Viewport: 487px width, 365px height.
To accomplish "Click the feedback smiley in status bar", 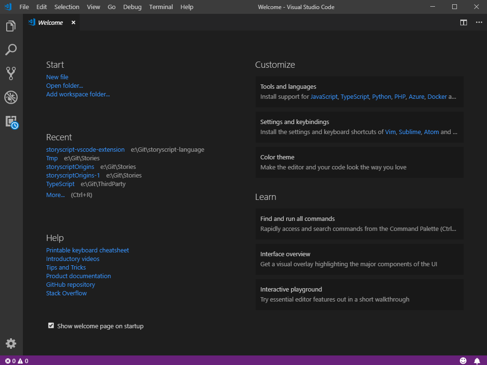I will (x=463, y=360).
